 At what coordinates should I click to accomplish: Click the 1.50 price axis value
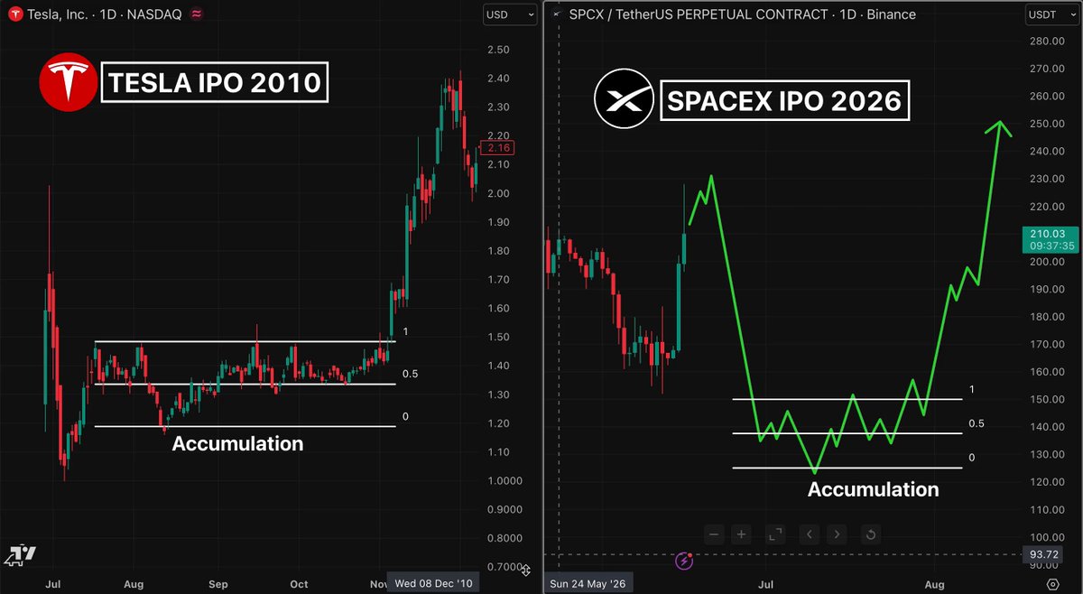(x=498, y=338)
